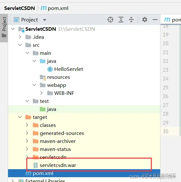Viewport: 181px width, 182px height.
Task: Click line number 26 in editor gutter
Action: [166, 96]
